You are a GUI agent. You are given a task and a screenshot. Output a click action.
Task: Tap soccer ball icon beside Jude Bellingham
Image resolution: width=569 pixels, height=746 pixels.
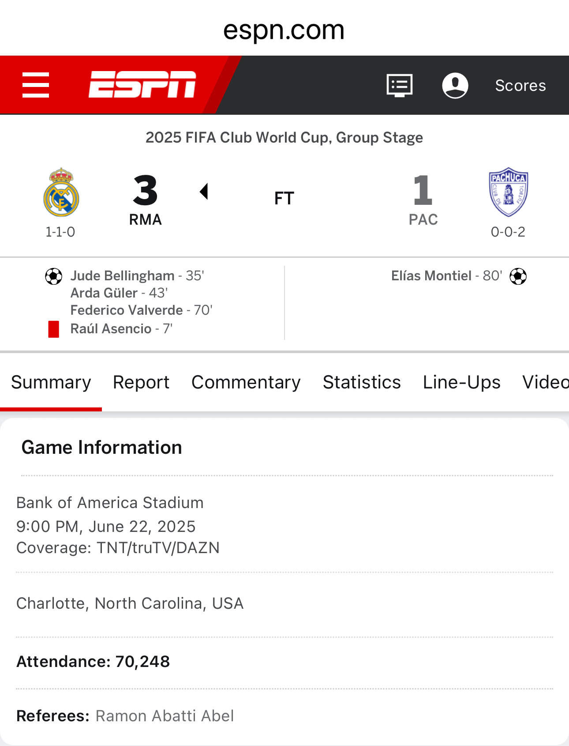click(x=54, y=276)
